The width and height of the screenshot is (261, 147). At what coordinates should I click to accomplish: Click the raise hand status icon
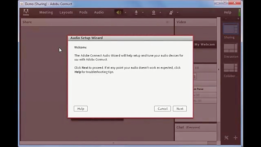tap(171, 12)
